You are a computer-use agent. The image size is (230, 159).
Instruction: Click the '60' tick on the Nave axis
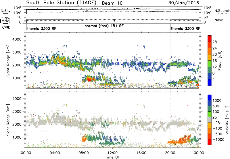pyautogui.click(x=206, y=17)
